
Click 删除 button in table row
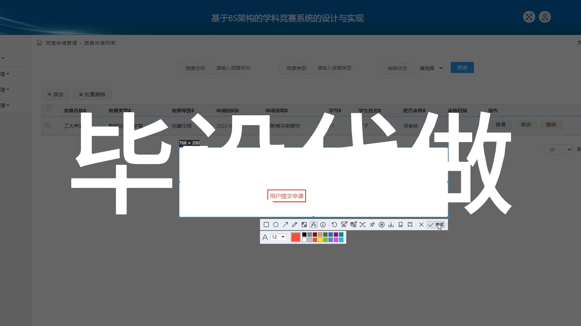click(x=551, y=125)
